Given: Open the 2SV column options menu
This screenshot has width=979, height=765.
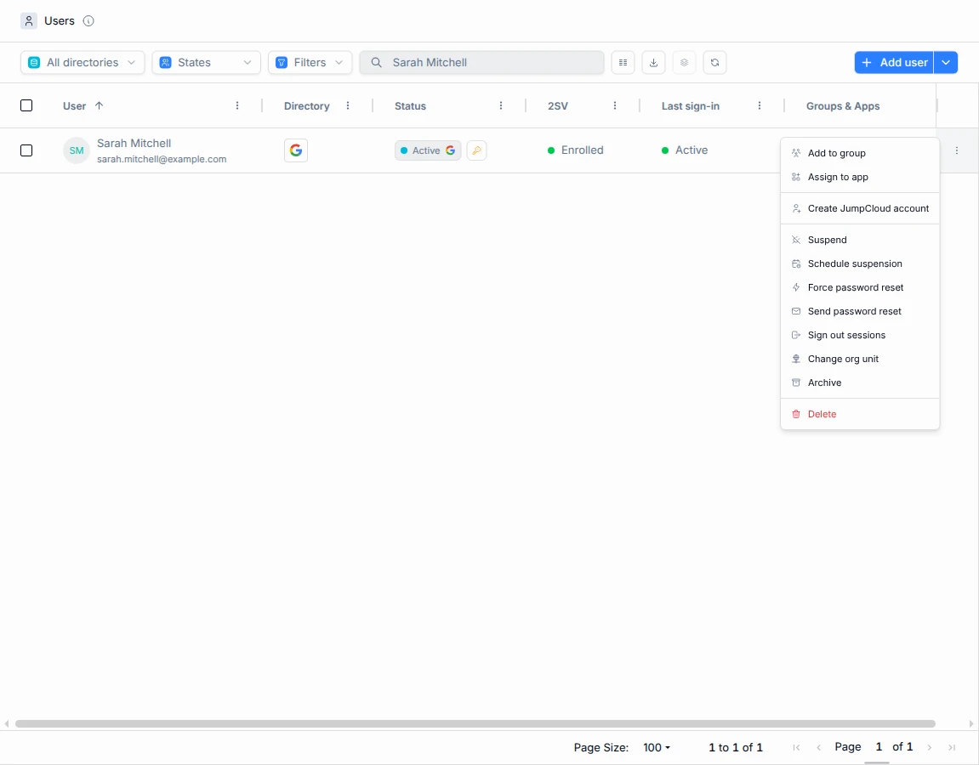Looking at the screenshot, I should (615, 106).
